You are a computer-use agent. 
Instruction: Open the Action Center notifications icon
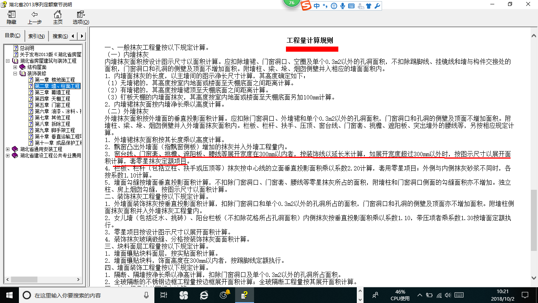(524, 295)
